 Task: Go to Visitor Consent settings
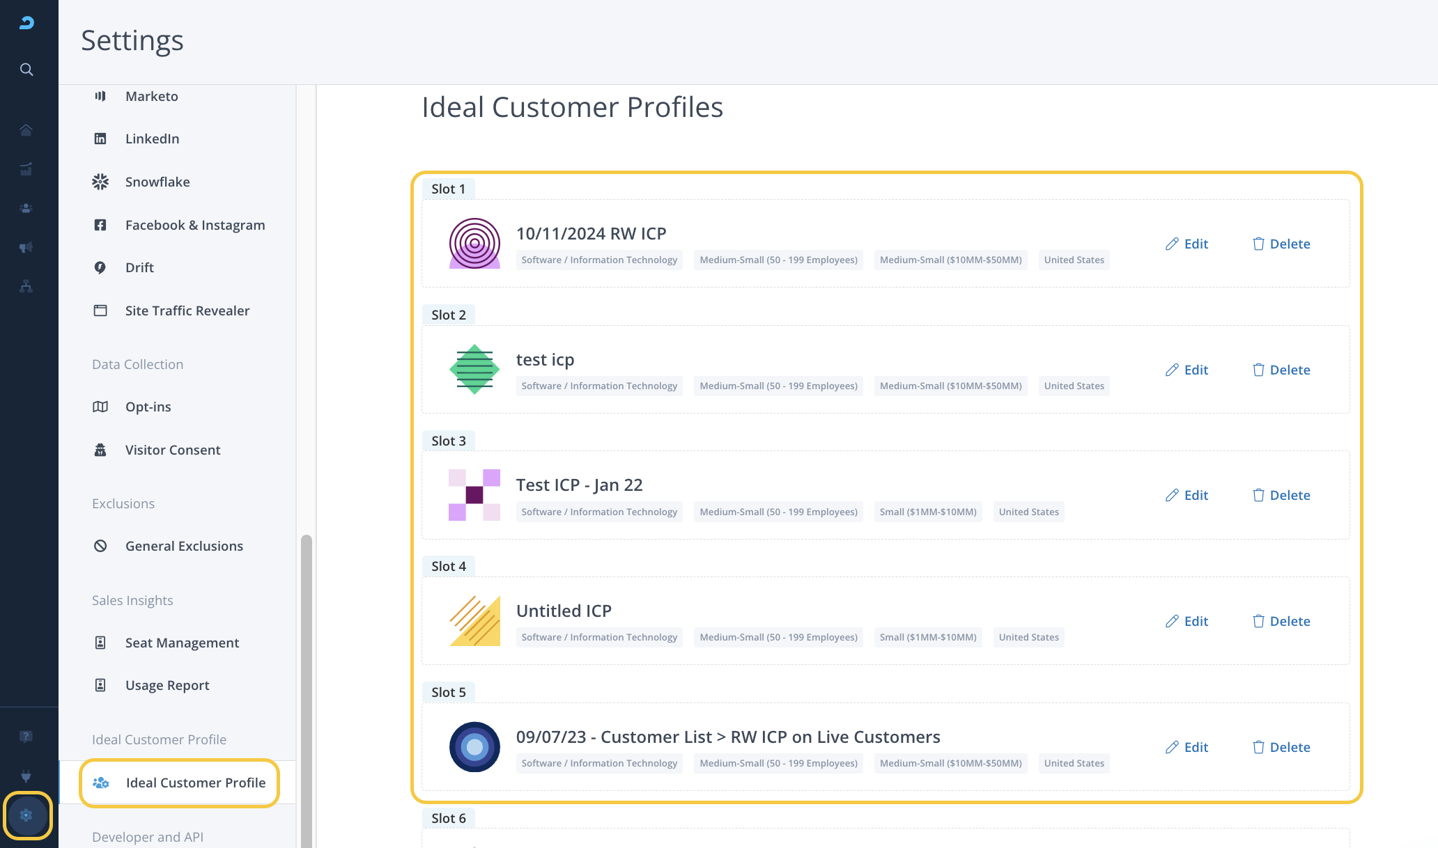tap(173, 450)
